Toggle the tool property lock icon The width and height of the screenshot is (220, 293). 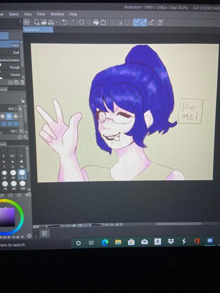[x=22, y=101]
